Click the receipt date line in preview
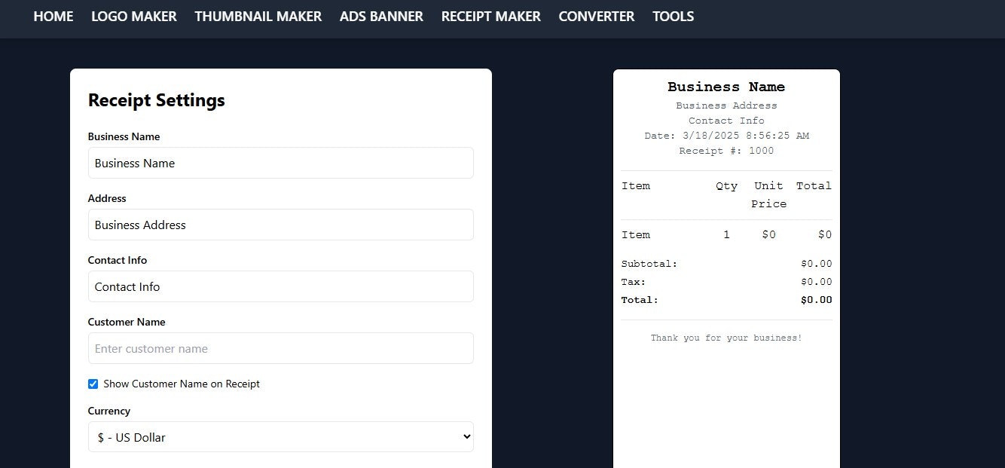This screenshot has width=1005, height=468. (x=726, y=136)
